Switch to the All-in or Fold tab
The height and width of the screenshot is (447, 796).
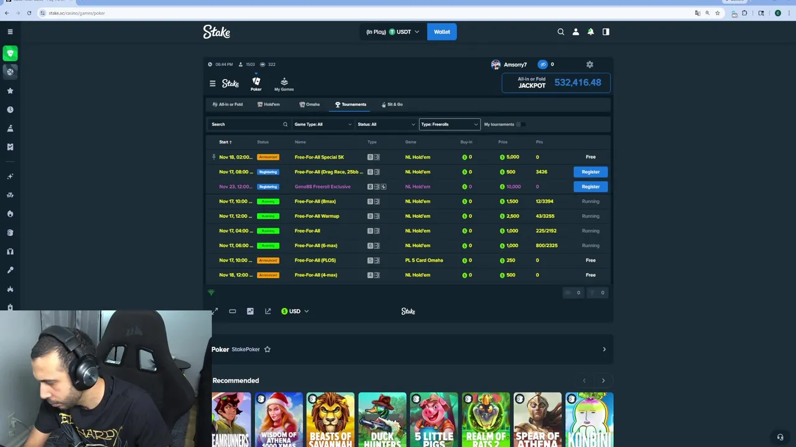pyautogui.click(x=228, y=104)
